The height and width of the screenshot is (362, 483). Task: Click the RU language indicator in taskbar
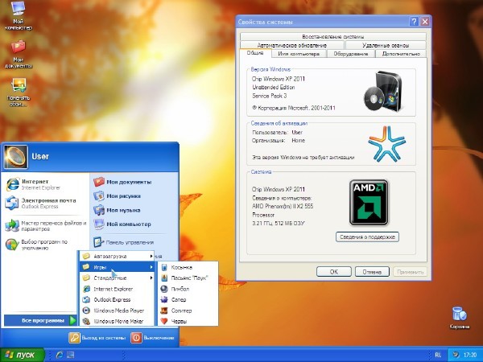pos(438,355)
